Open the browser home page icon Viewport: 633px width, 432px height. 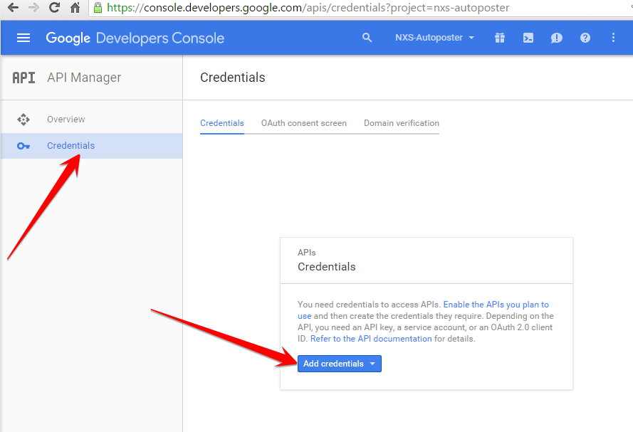(x=75, y=7)
